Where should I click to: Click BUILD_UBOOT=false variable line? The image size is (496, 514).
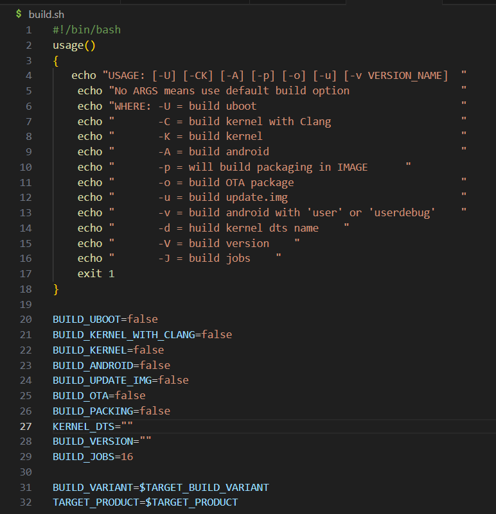105,320
